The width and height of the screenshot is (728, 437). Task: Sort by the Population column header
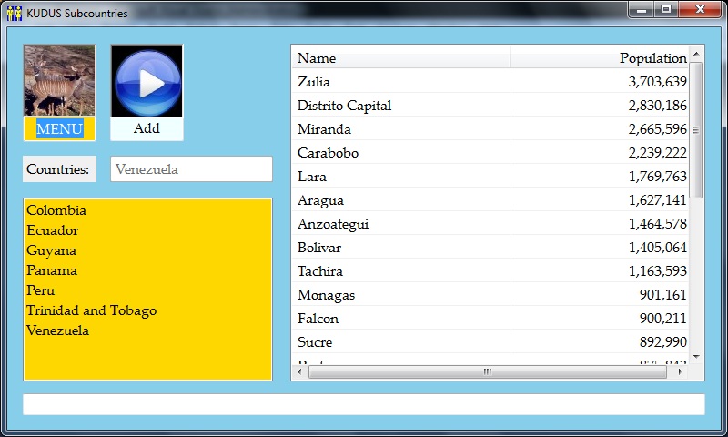click(x=600, y=57)
